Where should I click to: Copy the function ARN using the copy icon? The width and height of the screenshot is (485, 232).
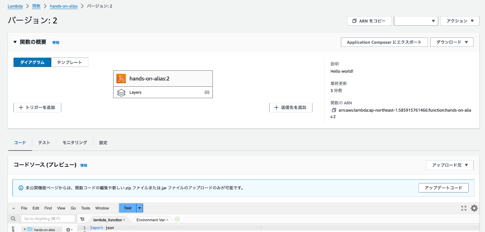(x=334, y=110)
